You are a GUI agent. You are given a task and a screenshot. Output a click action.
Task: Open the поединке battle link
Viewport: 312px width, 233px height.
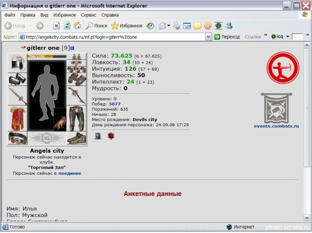tap(70, 173)
